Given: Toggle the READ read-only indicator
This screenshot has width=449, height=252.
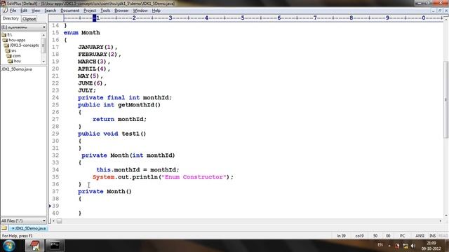Looking at the screenshot, I should point(443,236).
